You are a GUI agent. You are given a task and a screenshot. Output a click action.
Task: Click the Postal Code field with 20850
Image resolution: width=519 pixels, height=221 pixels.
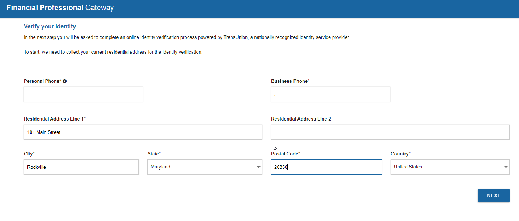(326, 167)
